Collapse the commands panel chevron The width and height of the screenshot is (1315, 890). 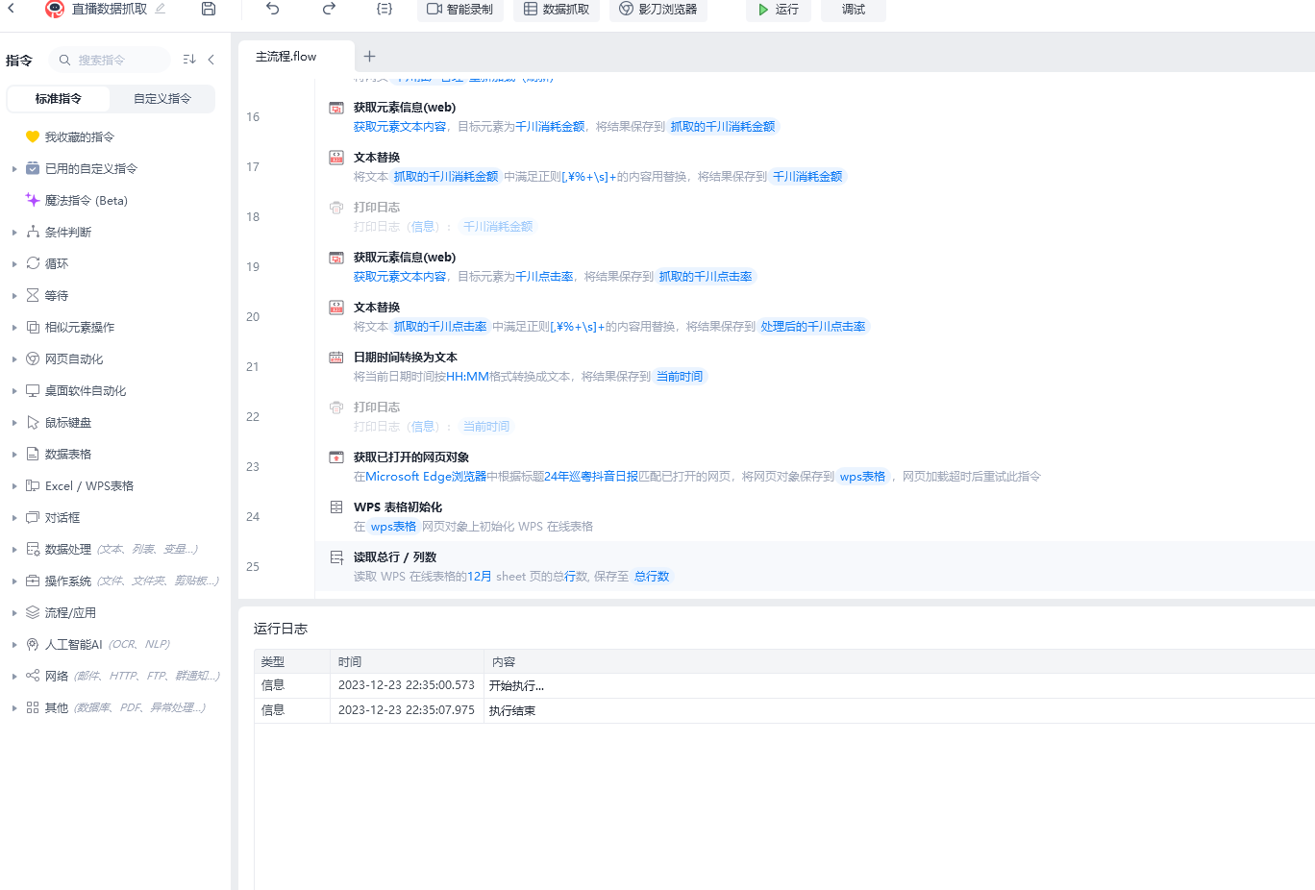(x=211, y=60)
